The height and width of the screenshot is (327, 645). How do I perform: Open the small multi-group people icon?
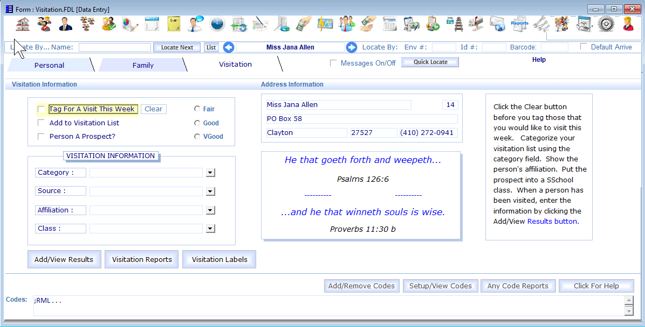(x=87, y=24)
